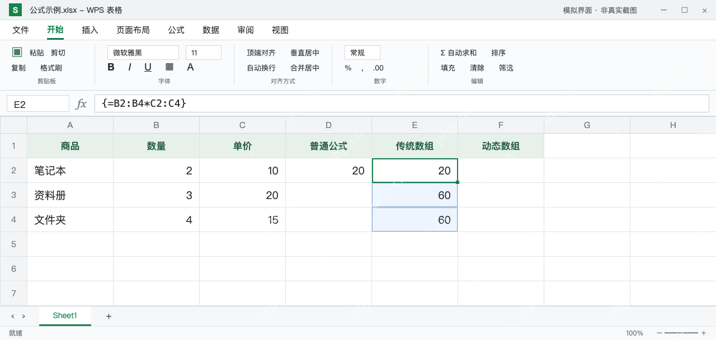Click the 填充 fill button
Viewport: 716px width, 340px height.
coord(448,68)
